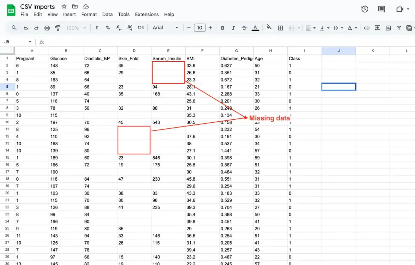The height and width of the screenshot is (265, 415).
Task: Select row 5 header
Action: pos(7,87)
